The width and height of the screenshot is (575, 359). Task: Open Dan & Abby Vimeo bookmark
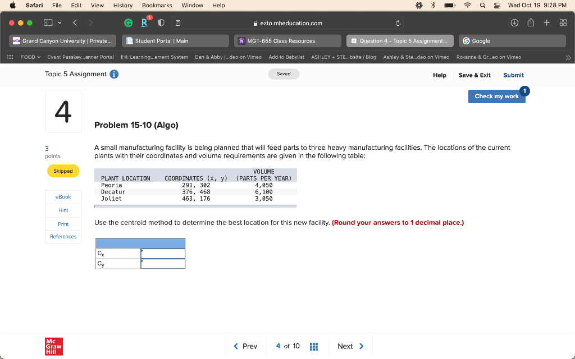coord(228,57)
